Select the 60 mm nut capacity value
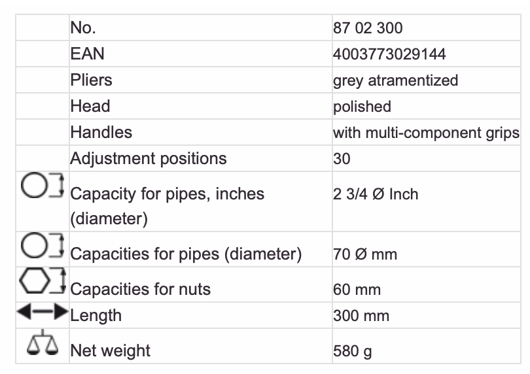The image size is (530, 374). click(x=357, y=289)
